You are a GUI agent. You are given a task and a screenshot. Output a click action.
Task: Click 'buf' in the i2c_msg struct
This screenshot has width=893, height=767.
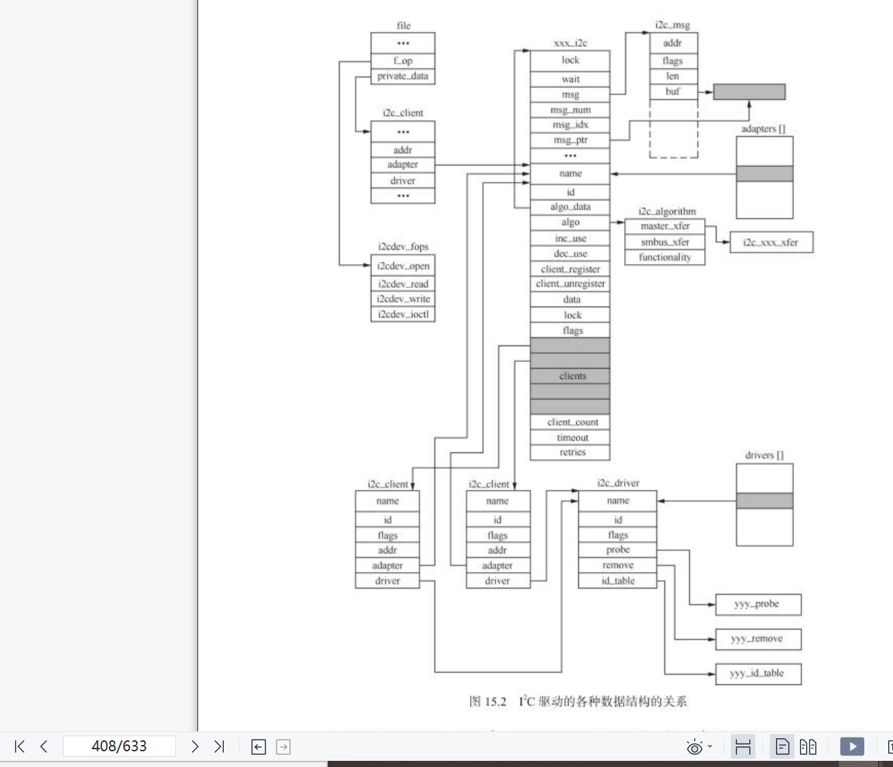tap(673, 92)
